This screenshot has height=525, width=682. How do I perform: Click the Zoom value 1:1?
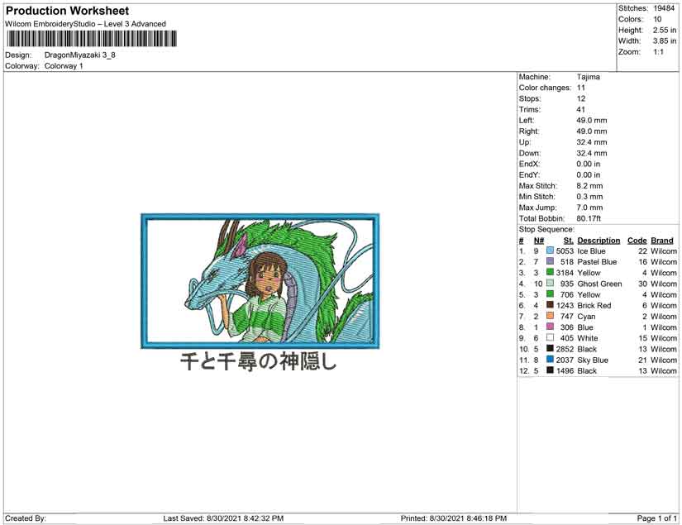tap(659, 52)
